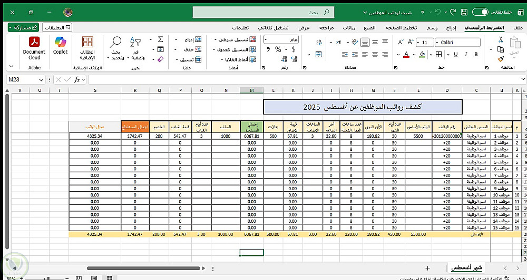Launch Copilot from the ribbon
This screenshot has width=527, height=280.
(61, 45)
